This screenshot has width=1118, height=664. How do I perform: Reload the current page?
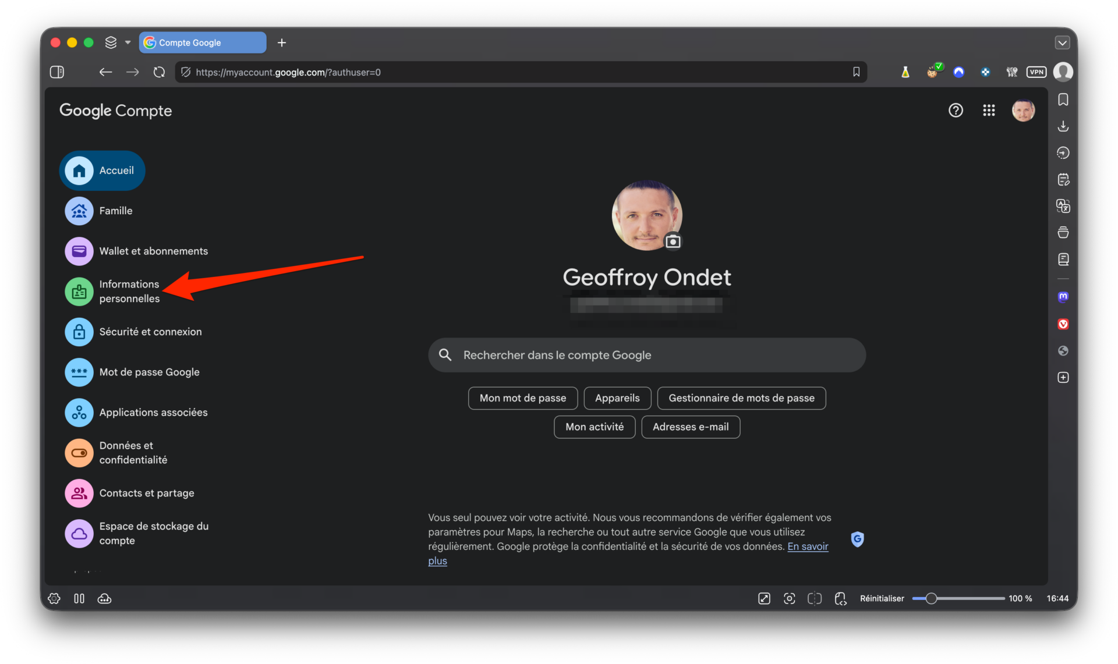coord(159,72)
